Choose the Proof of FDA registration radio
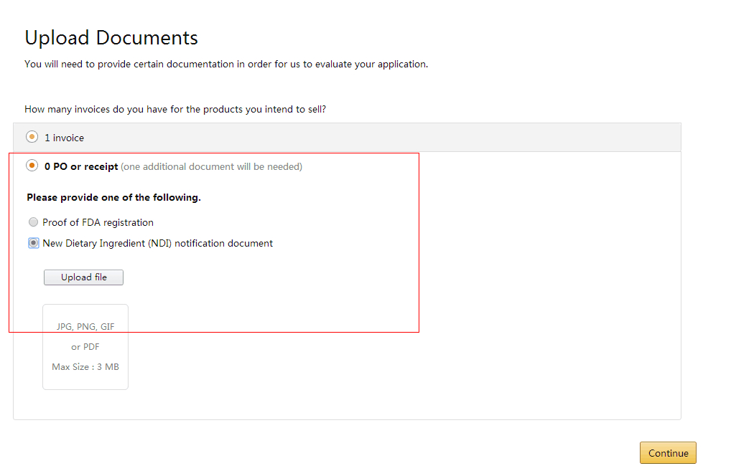The image size is (754, 471). [x=34, y=222]
